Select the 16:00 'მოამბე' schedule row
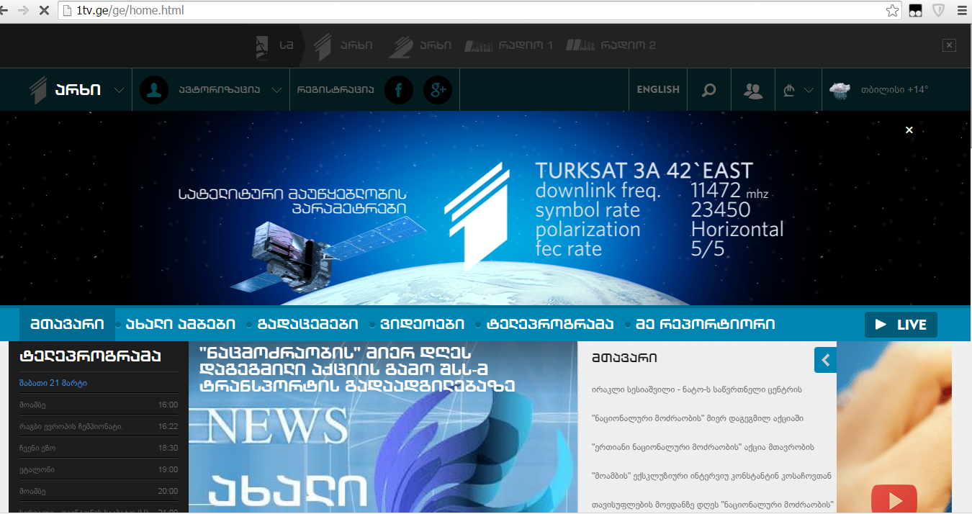The height and width of the screenshot is (514, 972). click(x=99, y=405)
